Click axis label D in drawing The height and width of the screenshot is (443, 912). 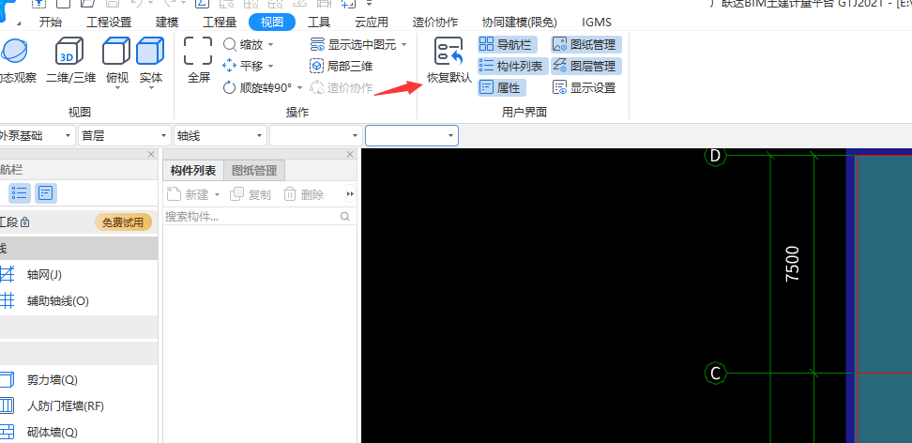coord(715,156)
